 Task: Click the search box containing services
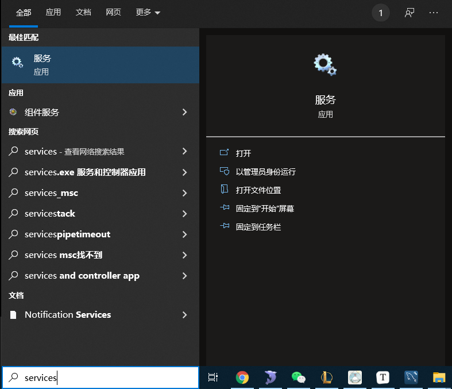click(x=101, y=378)
